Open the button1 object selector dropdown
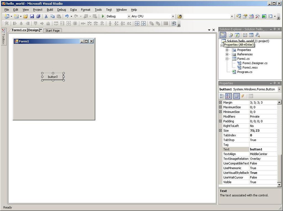The image size is (283, 211). click(x=279, y=89)
